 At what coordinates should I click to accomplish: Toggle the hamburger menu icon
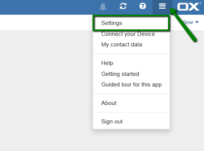162,6
